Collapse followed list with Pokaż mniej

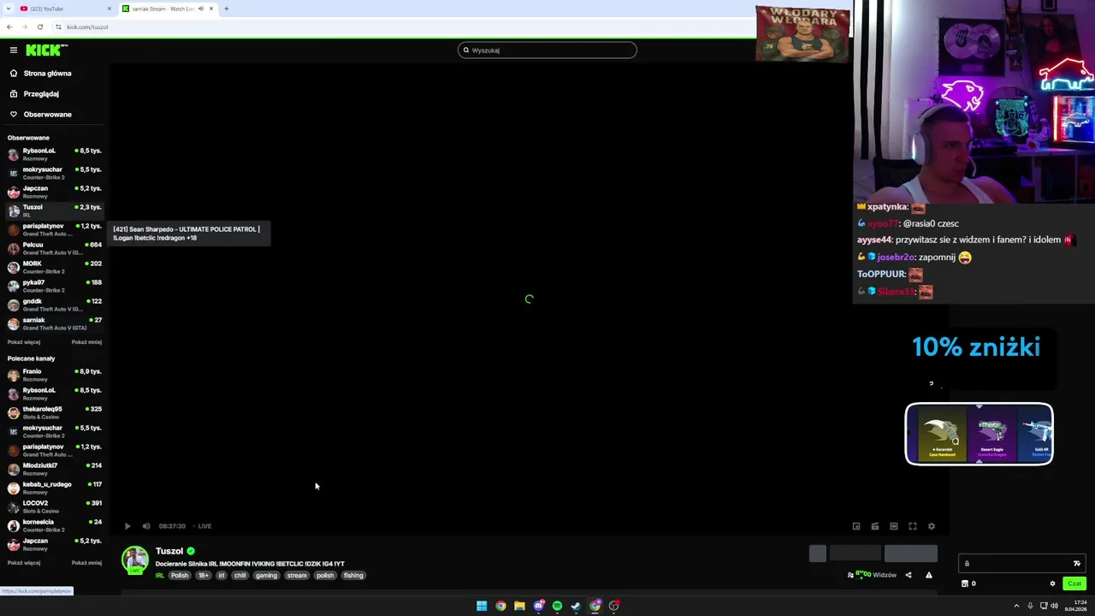(x=86, y=342)
